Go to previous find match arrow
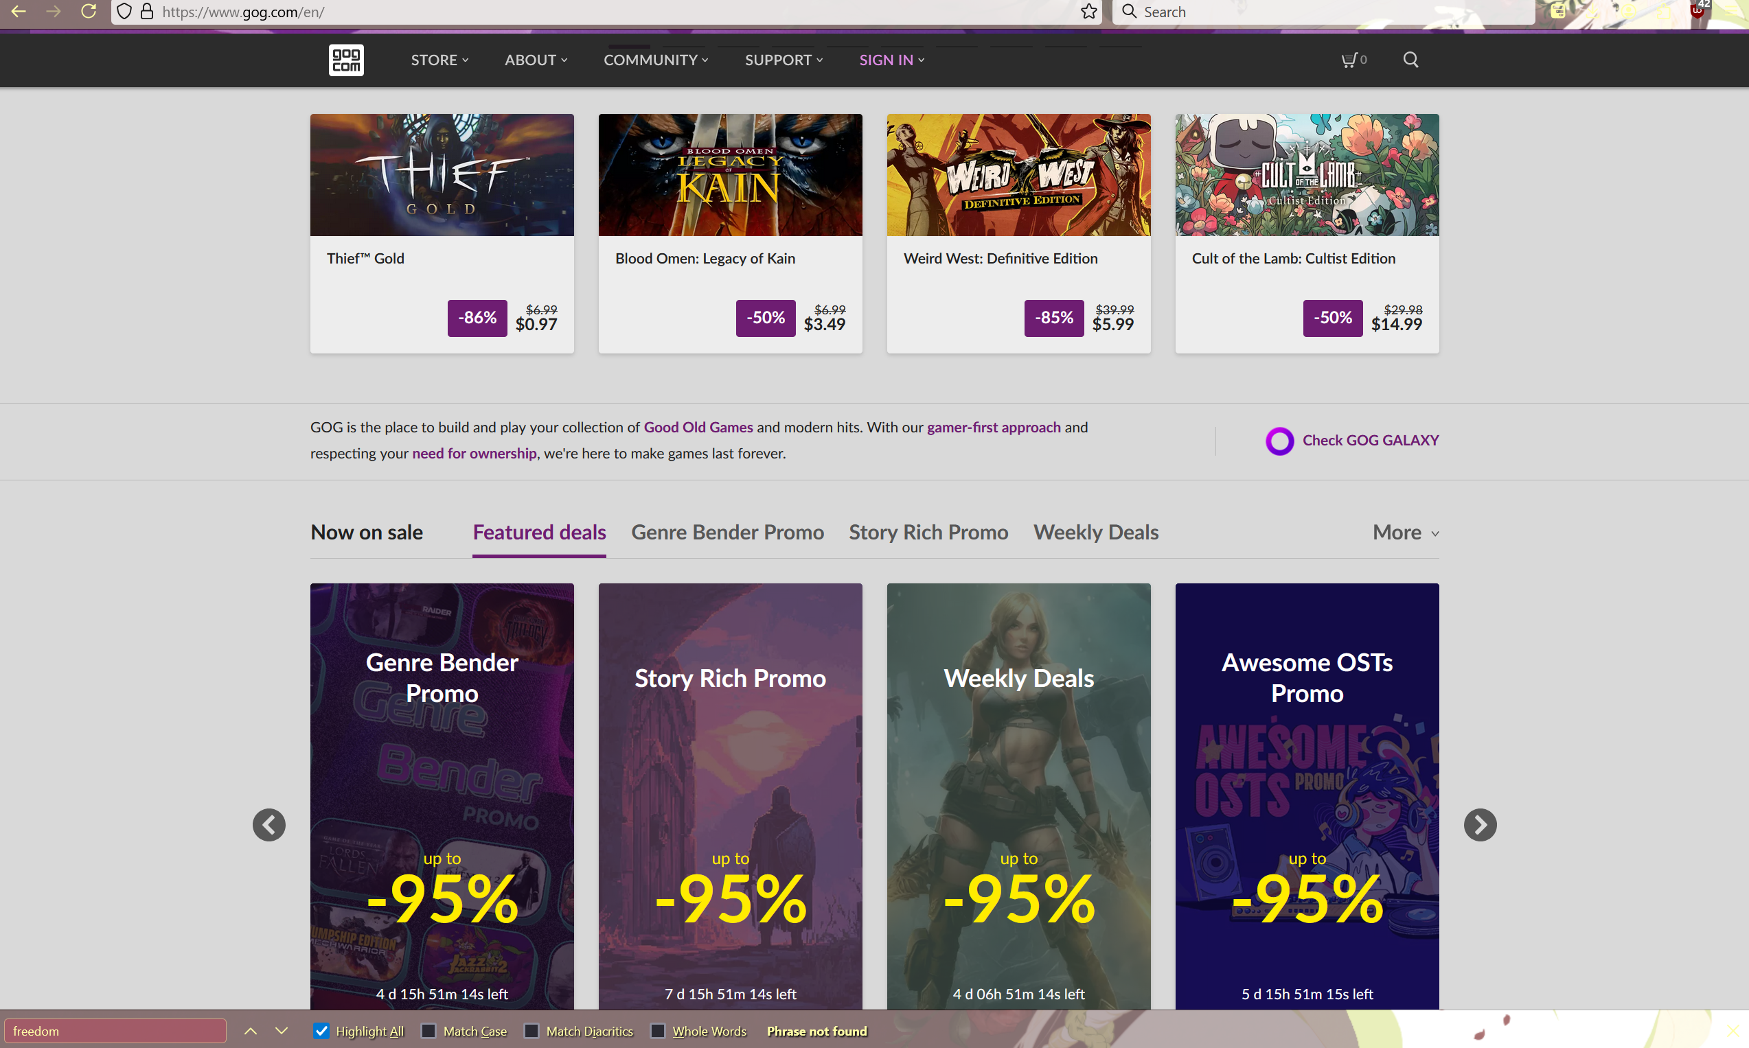1749x1048 pixels. pyautogui.click(x=251, y=1031)
